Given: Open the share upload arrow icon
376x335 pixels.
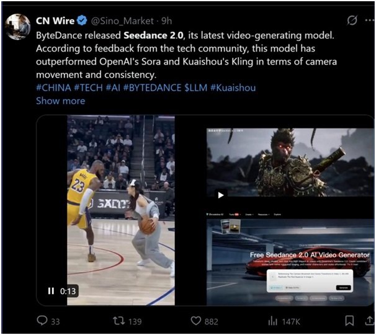Looking at the screenshot, I should pos(370,321).
